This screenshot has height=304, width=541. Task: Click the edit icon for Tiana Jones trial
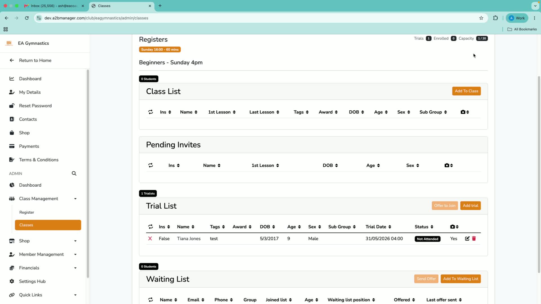467,238
